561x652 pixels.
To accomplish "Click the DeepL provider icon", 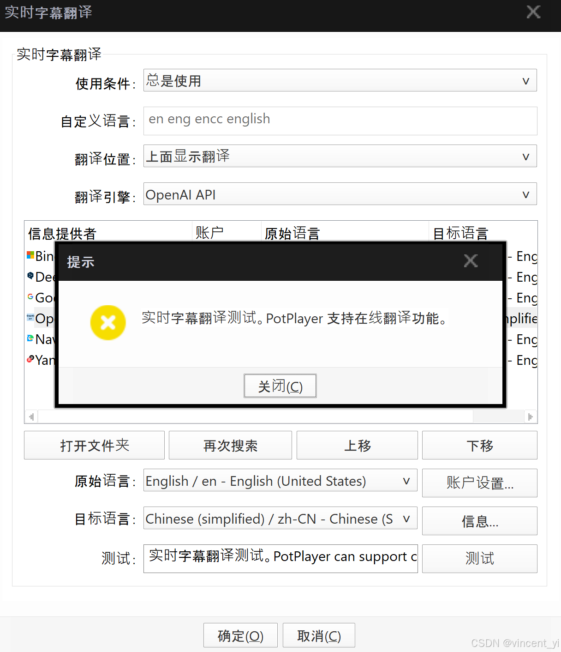I will (x=30, y=276).
